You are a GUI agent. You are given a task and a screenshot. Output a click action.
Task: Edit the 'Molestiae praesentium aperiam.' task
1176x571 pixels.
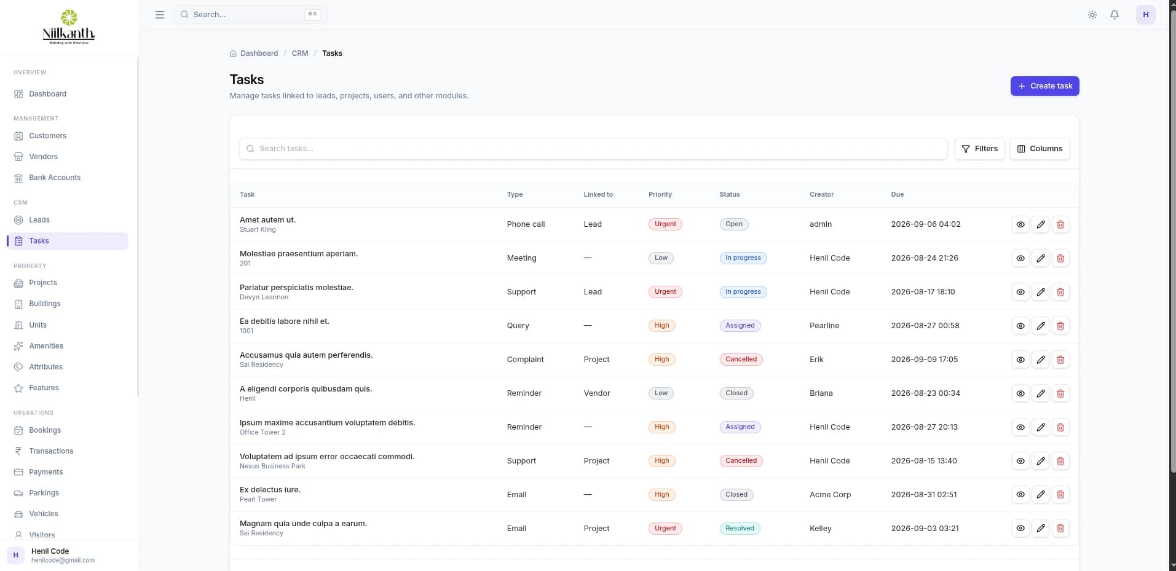pyautogui.click(x=1041, y=258)
